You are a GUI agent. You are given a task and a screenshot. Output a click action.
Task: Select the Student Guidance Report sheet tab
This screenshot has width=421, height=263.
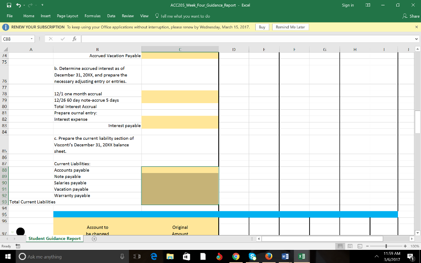[x=54, y=238]
